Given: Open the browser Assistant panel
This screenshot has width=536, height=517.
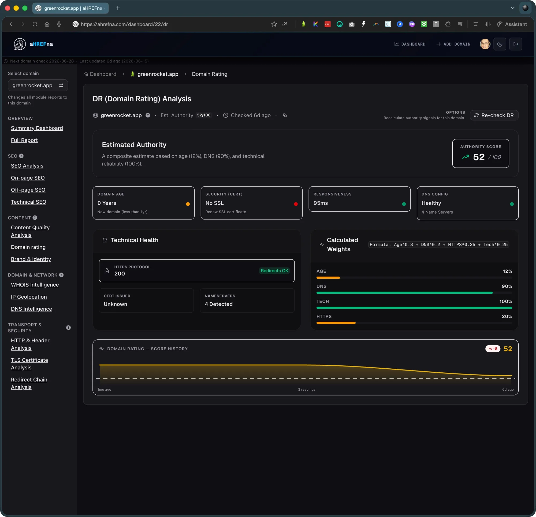Looking at the screenshot, I should pyautogui.click(x=512, y=24).
